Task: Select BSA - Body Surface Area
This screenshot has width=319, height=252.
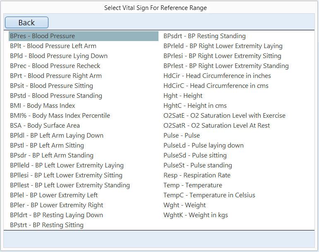Action: [45, 126]
